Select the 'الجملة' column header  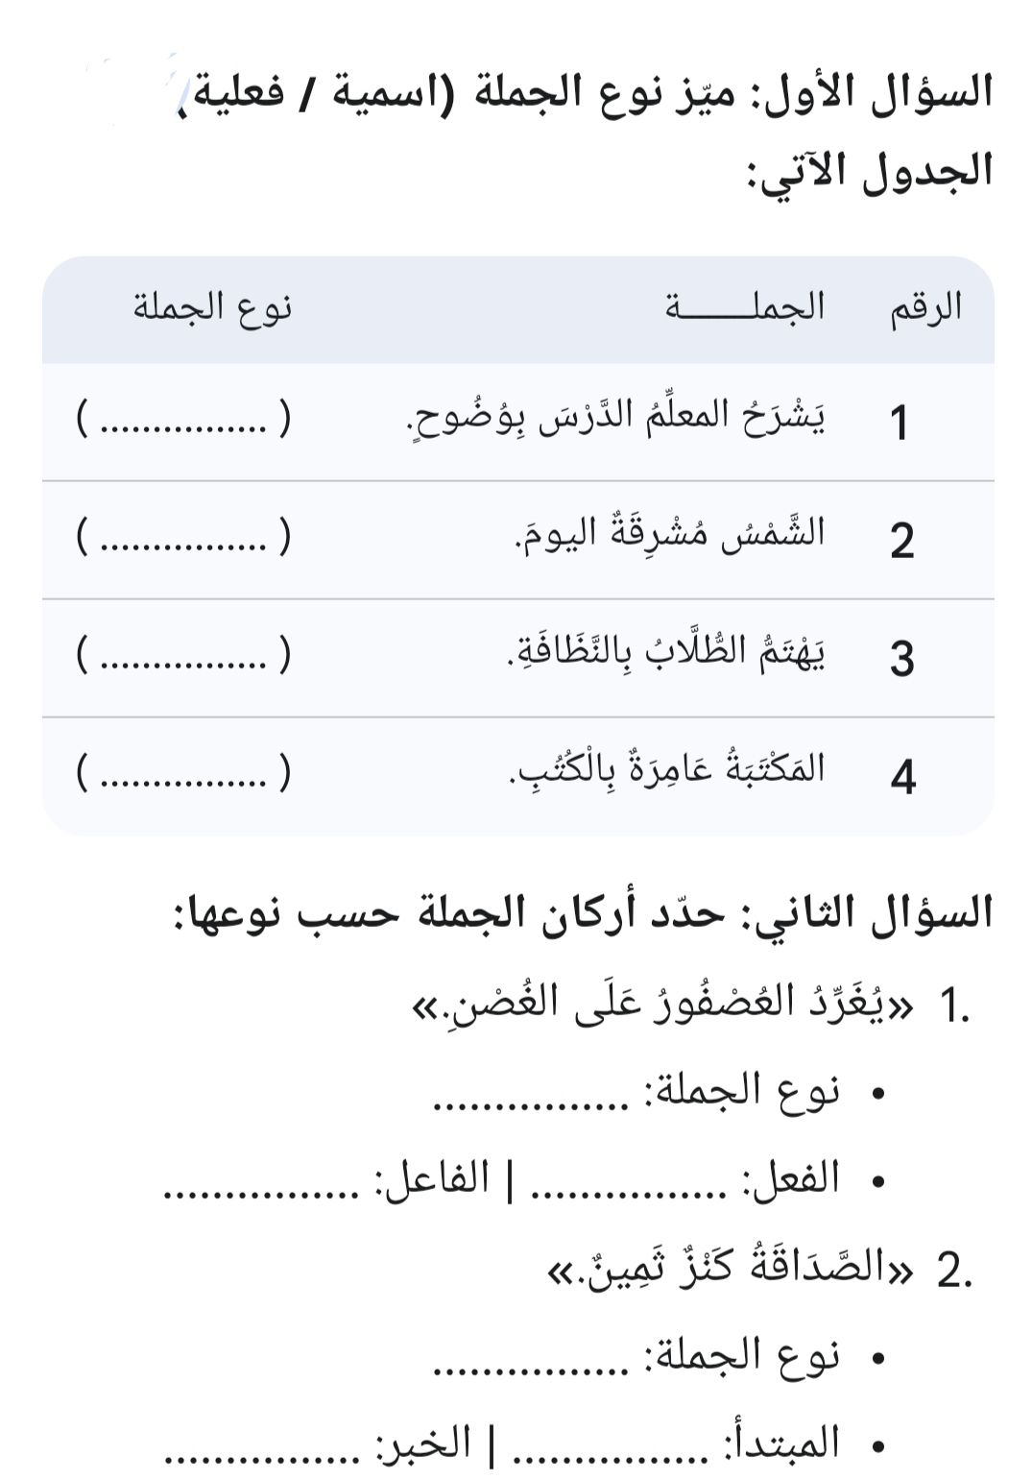coord(745,307)
